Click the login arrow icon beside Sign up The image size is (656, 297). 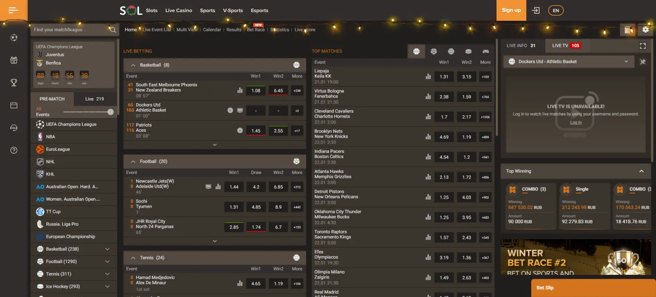click(536, 10)
